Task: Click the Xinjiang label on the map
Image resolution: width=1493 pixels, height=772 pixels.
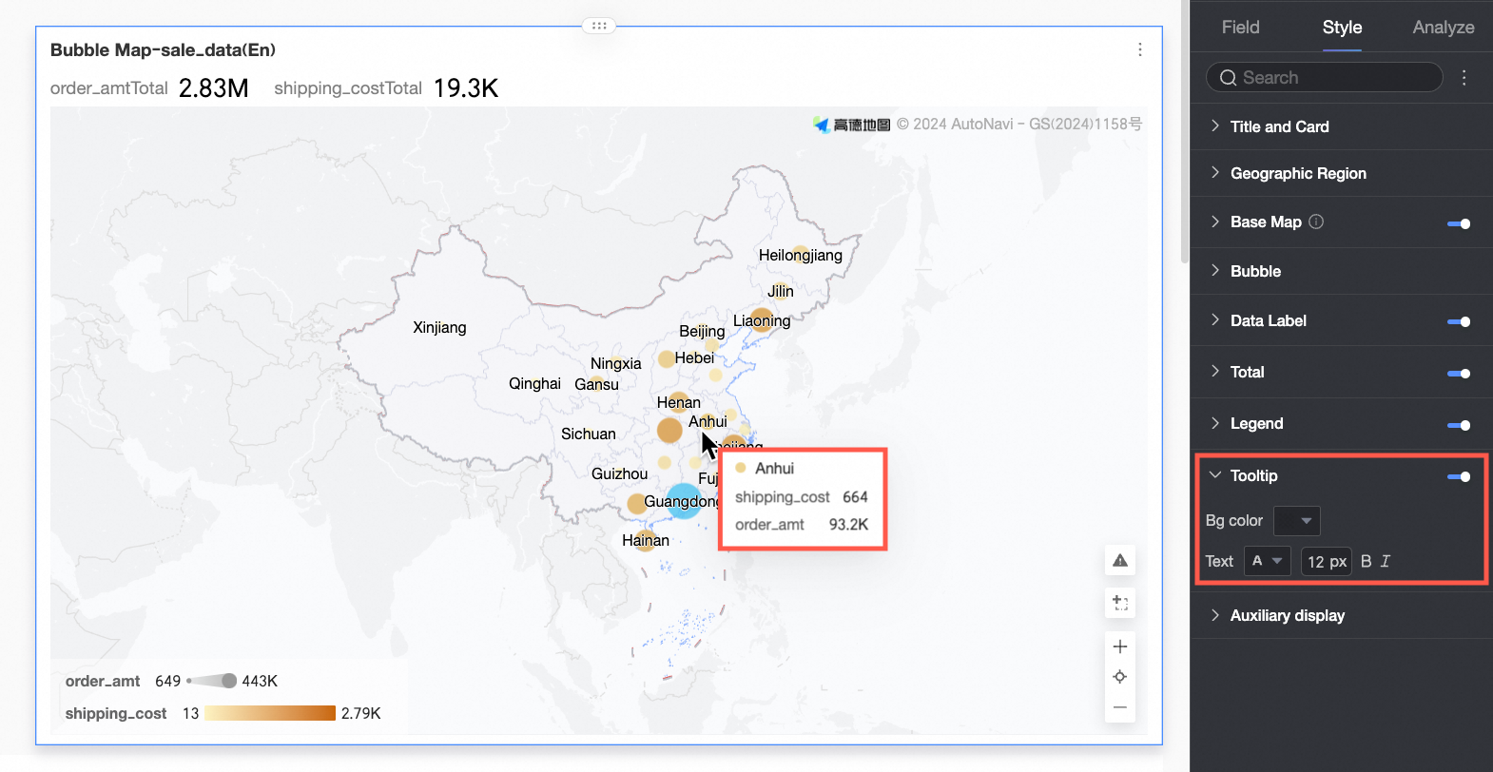Action: pyautogui.click(x=439, y=327)
